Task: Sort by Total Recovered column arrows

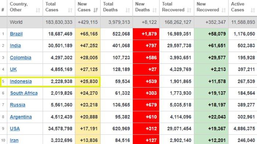Action: point(189,10)
